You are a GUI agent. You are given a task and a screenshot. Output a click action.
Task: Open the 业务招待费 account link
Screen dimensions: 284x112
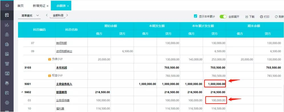(63, 100)
